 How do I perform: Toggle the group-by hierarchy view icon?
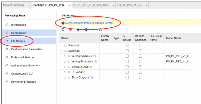point(86,30)
